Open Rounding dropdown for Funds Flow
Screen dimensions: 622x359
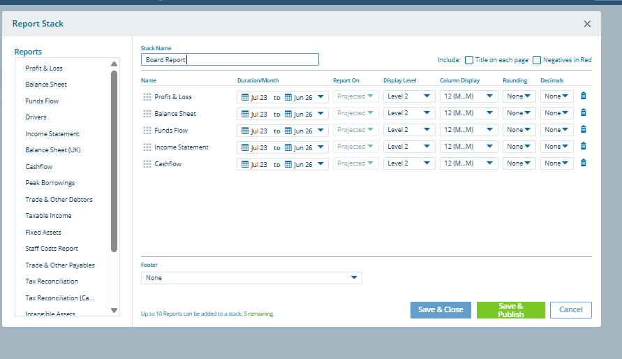519,130
